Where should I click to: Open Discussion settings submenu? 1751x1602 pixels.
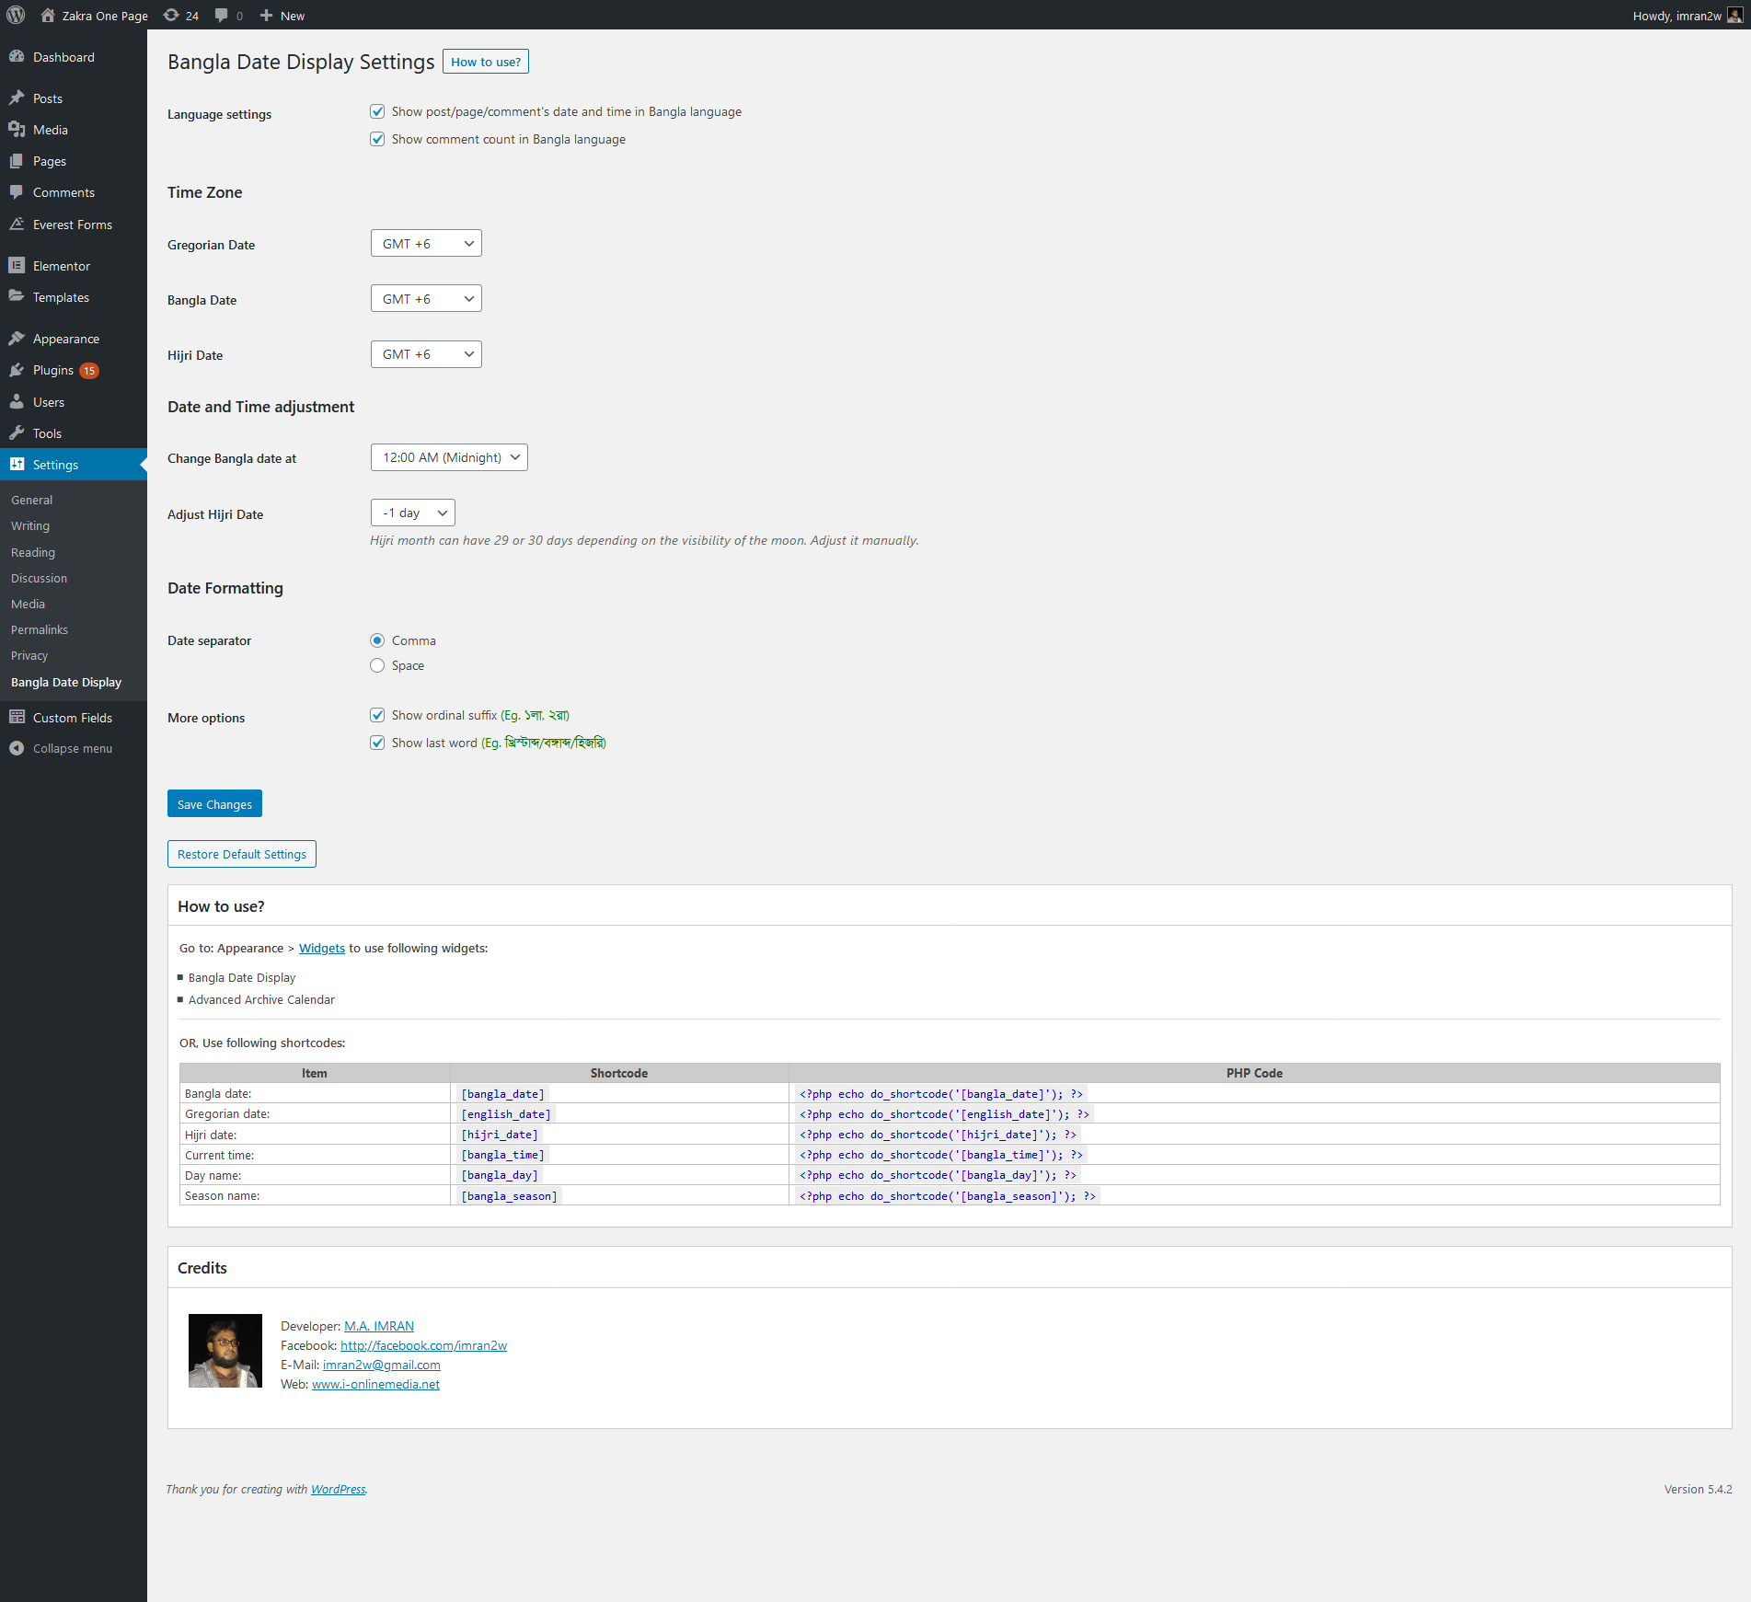coord(39,578)
